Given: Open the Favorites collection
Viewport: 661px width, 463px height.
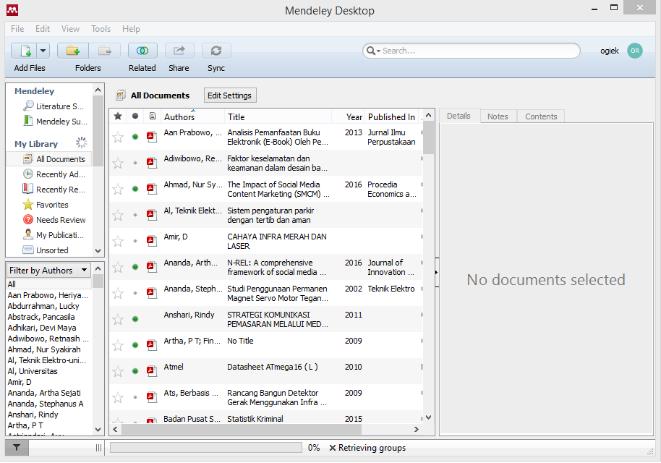Looking at the screenshot, I should point(46,205).
